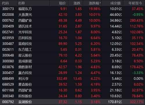Click the 利元亨 stock name
145x105 pixels.
tap(23, 79)
